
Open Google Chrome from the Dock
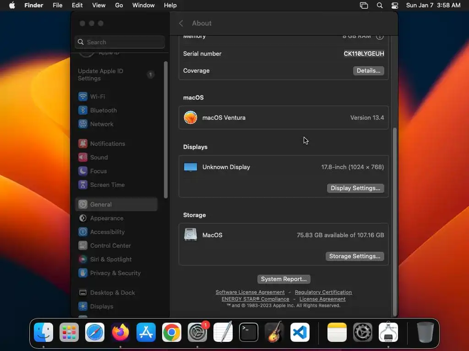(x=172, y=332)
